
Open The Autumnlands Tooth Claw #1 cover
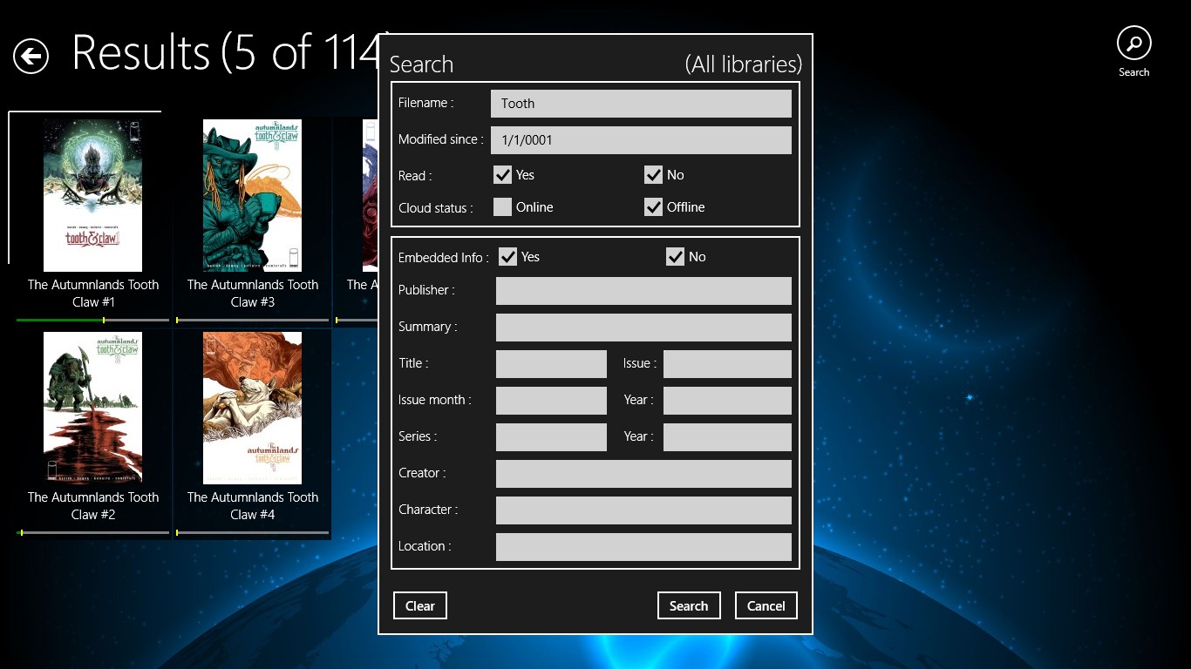pos(92,194)
